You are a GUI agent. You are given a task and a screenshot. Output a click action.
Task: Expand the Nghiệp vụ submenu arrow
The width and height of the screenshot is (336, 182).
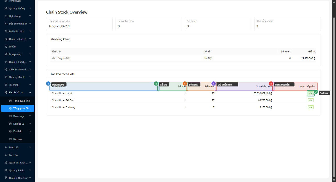pos(30,124)
